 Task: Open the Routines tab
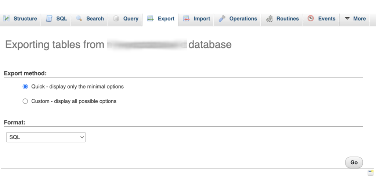pyautogui.click(x=287, y=19)
